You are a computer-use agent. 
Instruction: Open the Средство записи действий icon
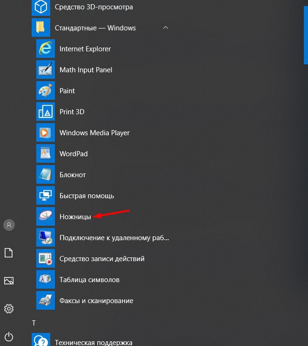click(x=46, y=258)
